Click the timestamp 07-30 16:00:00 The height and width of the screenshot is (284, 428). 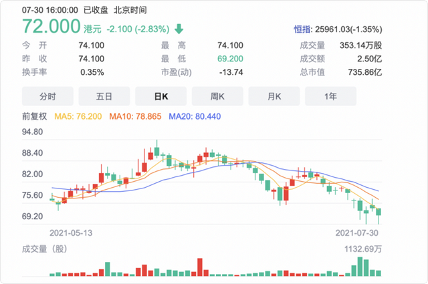coord(50,11)
